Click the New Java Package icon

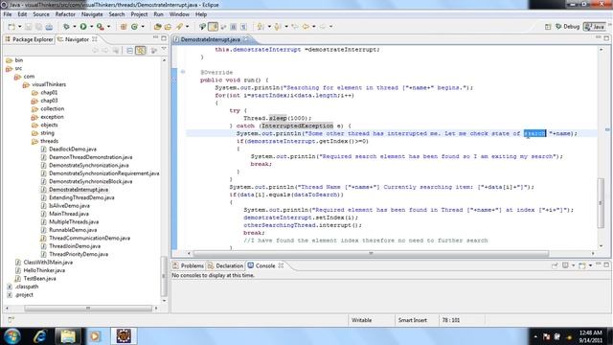tap(124, 27)
